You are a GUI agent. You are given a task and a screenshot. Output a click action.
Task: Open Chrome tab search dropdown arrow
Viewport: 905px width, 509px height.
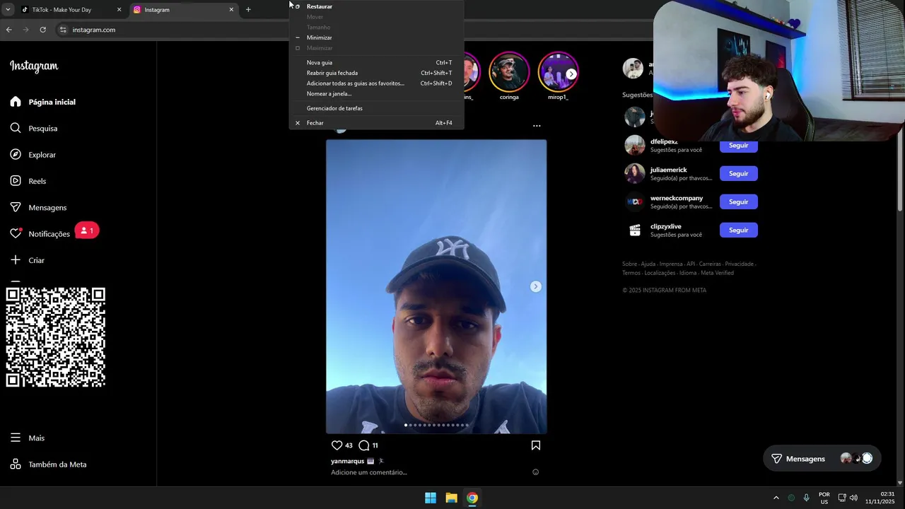[7, 10]
